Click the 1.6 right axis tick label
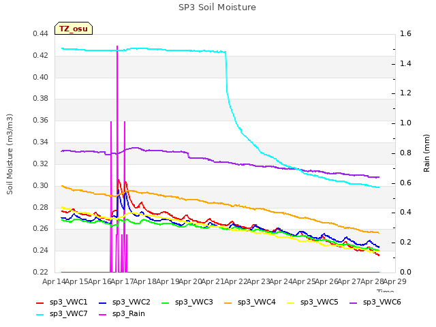Screen dimensions: 436x327 [x=405, y=34]
